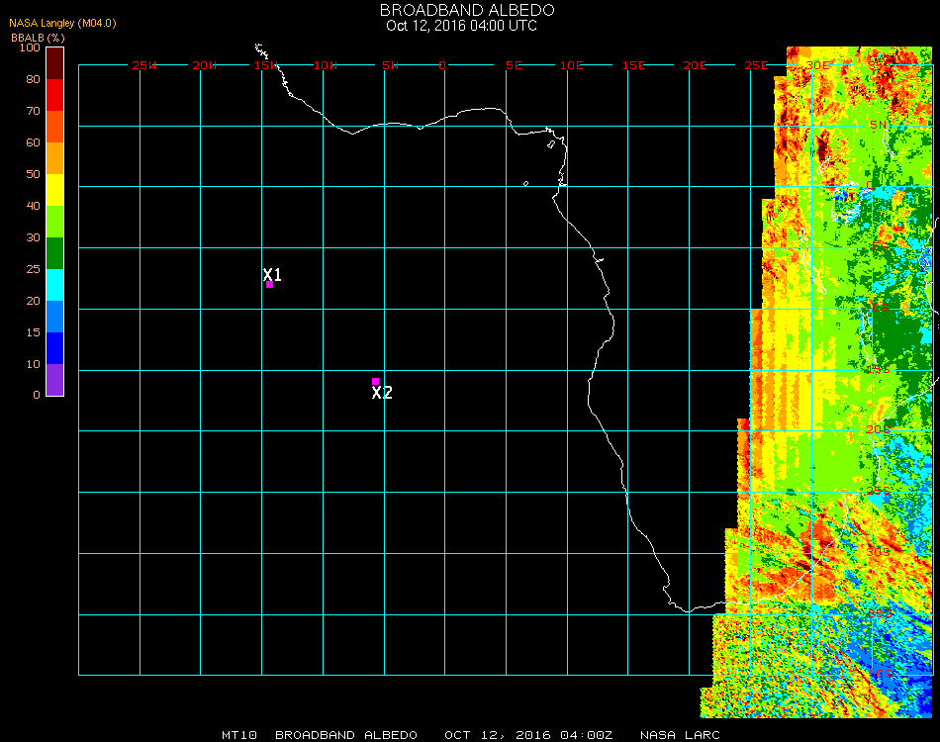Click the colorbar value label 100
The image size is (940, 742).
30,47
